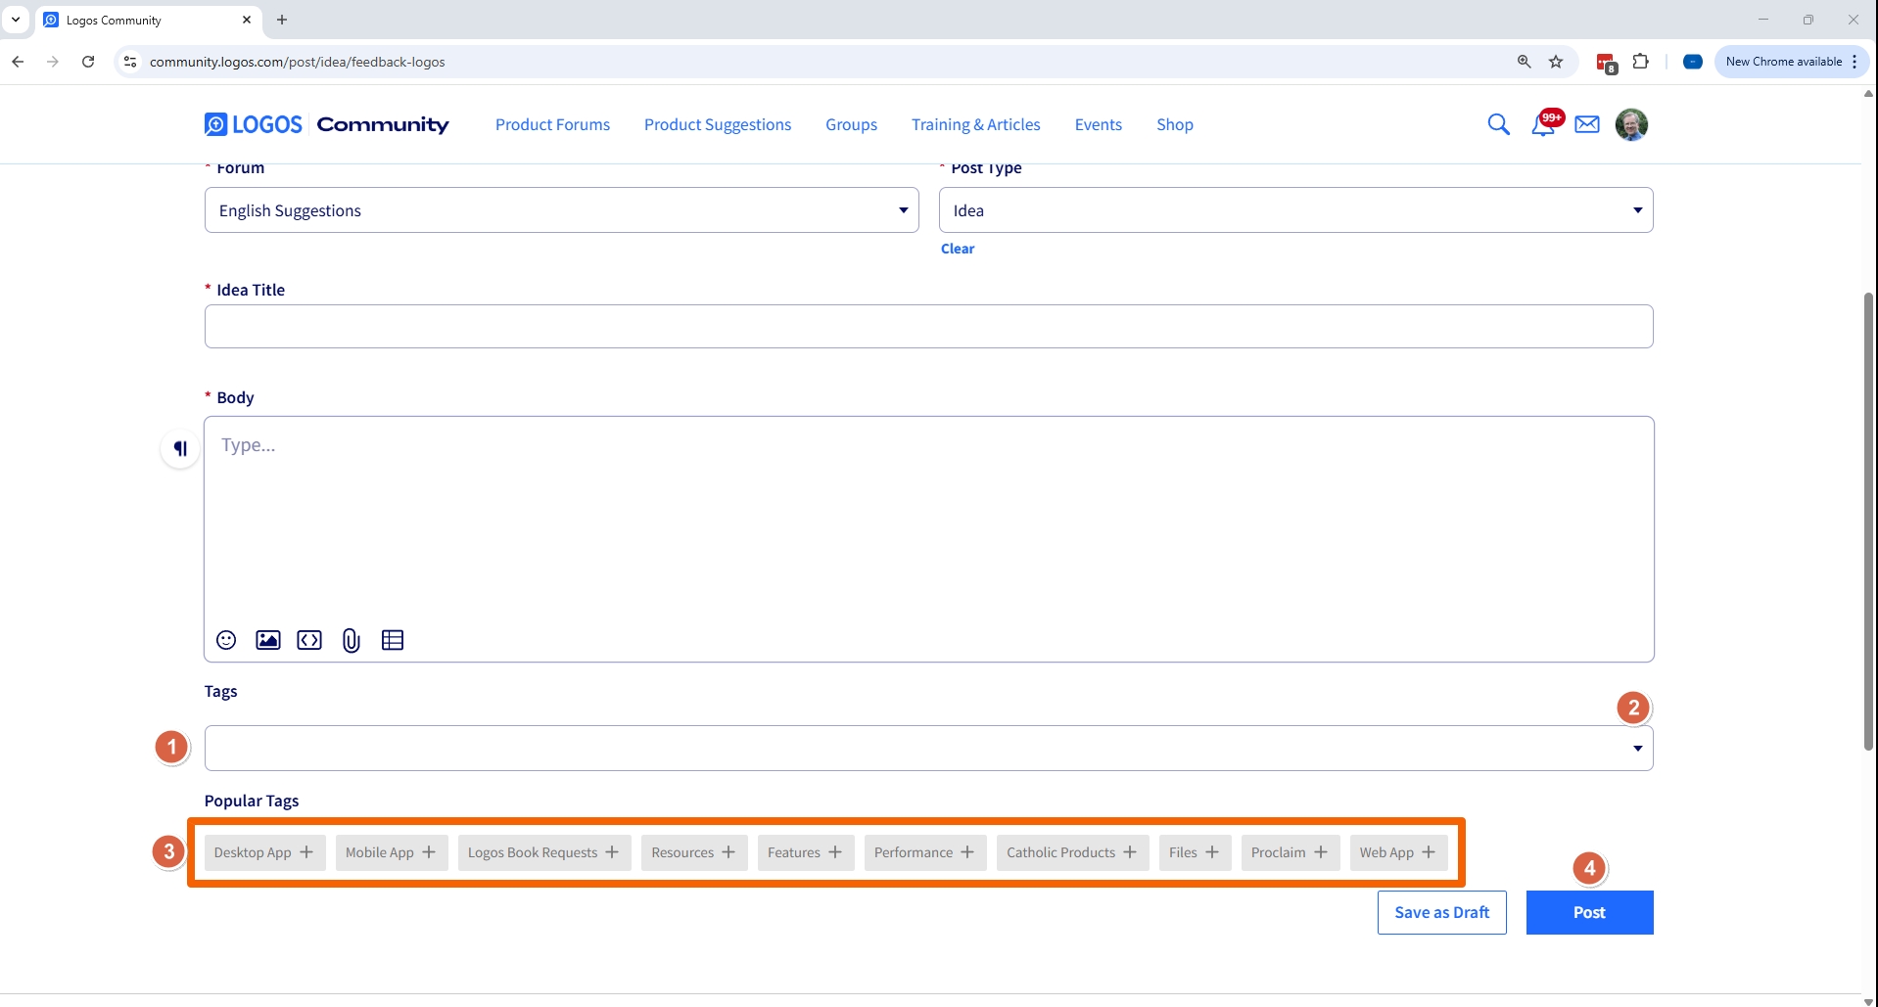Open the user profile avatar
1878x1007 pixels.
coord(1631,124)
